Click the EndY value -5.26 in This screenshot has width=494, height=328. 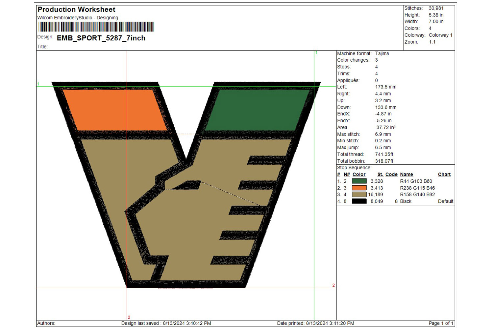(383, 121)
